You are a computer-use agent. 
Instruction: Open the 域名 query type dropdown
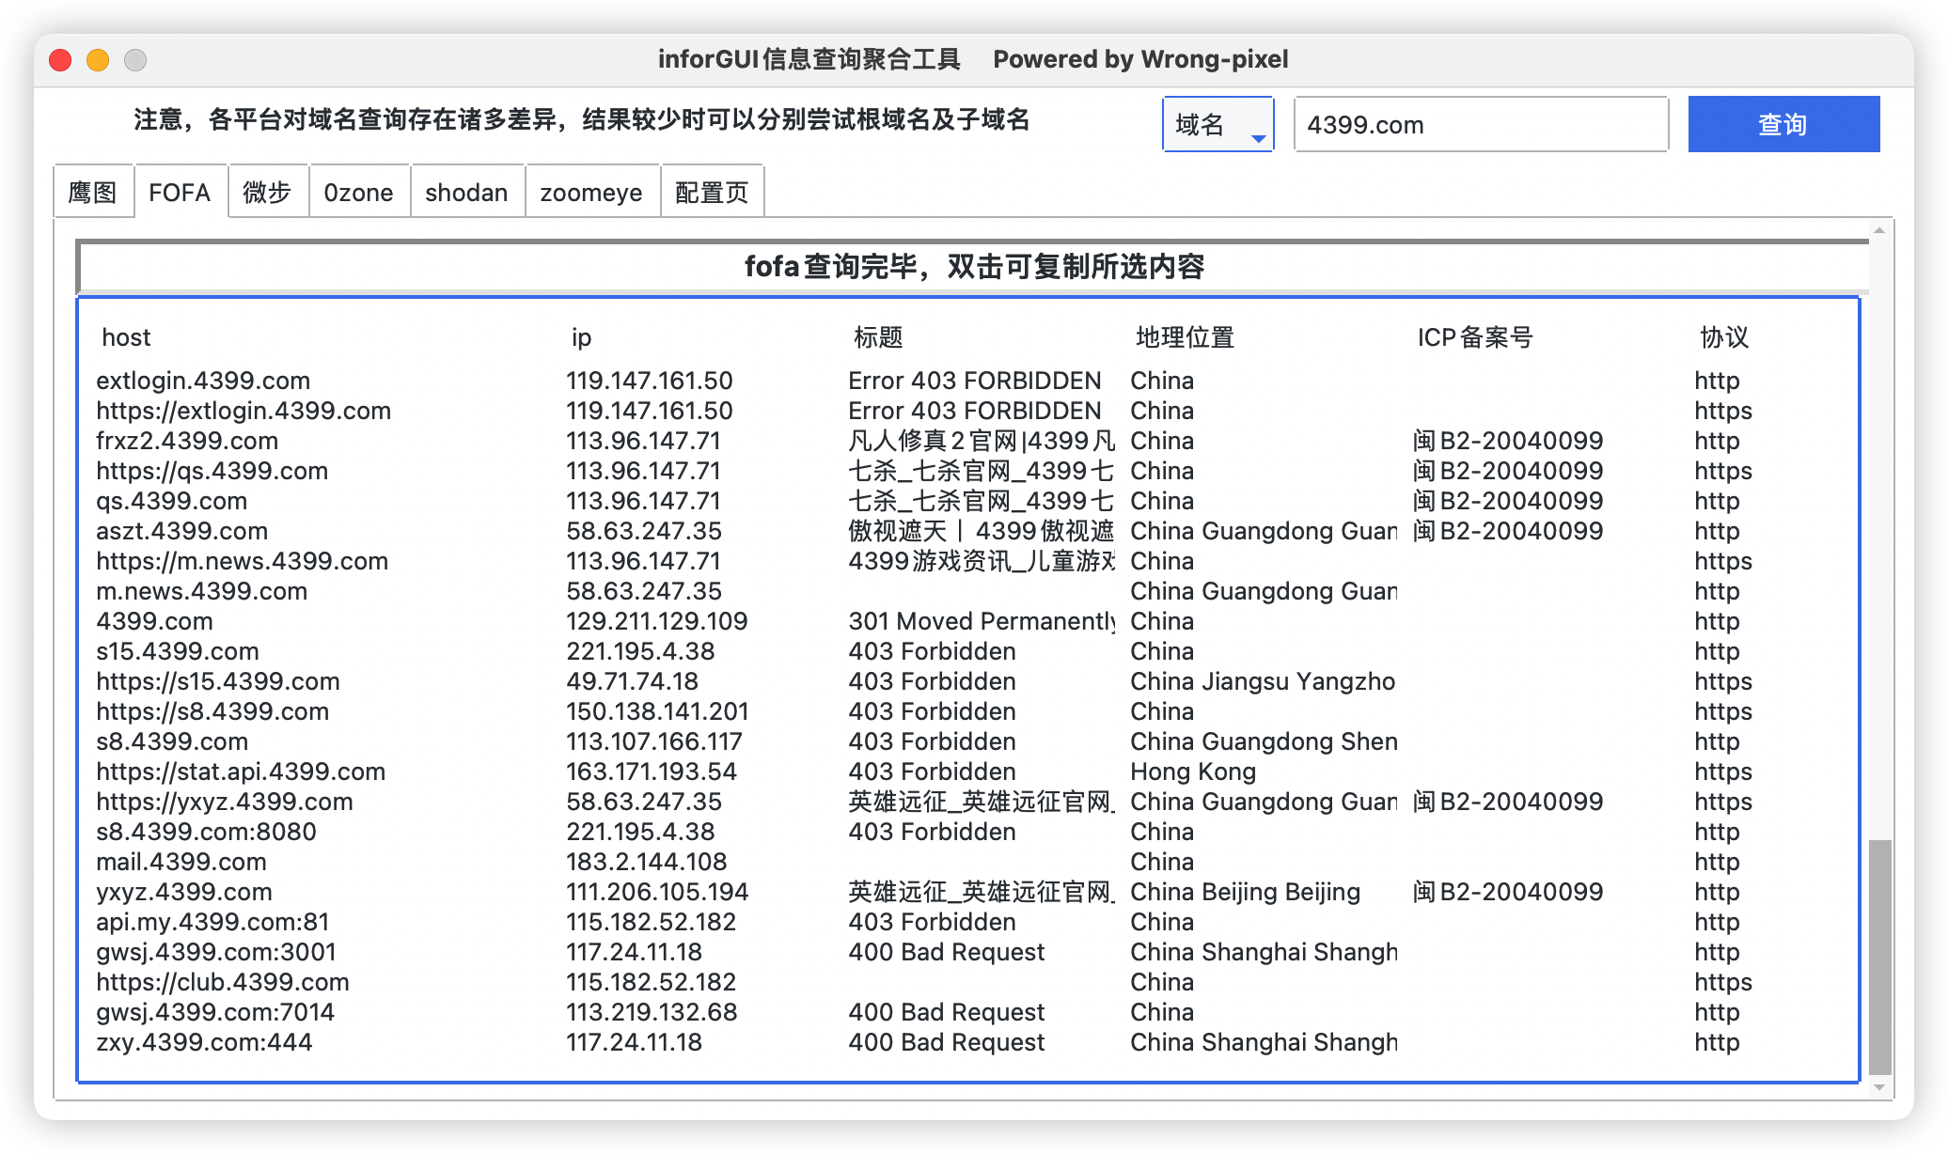(1217, 124)
